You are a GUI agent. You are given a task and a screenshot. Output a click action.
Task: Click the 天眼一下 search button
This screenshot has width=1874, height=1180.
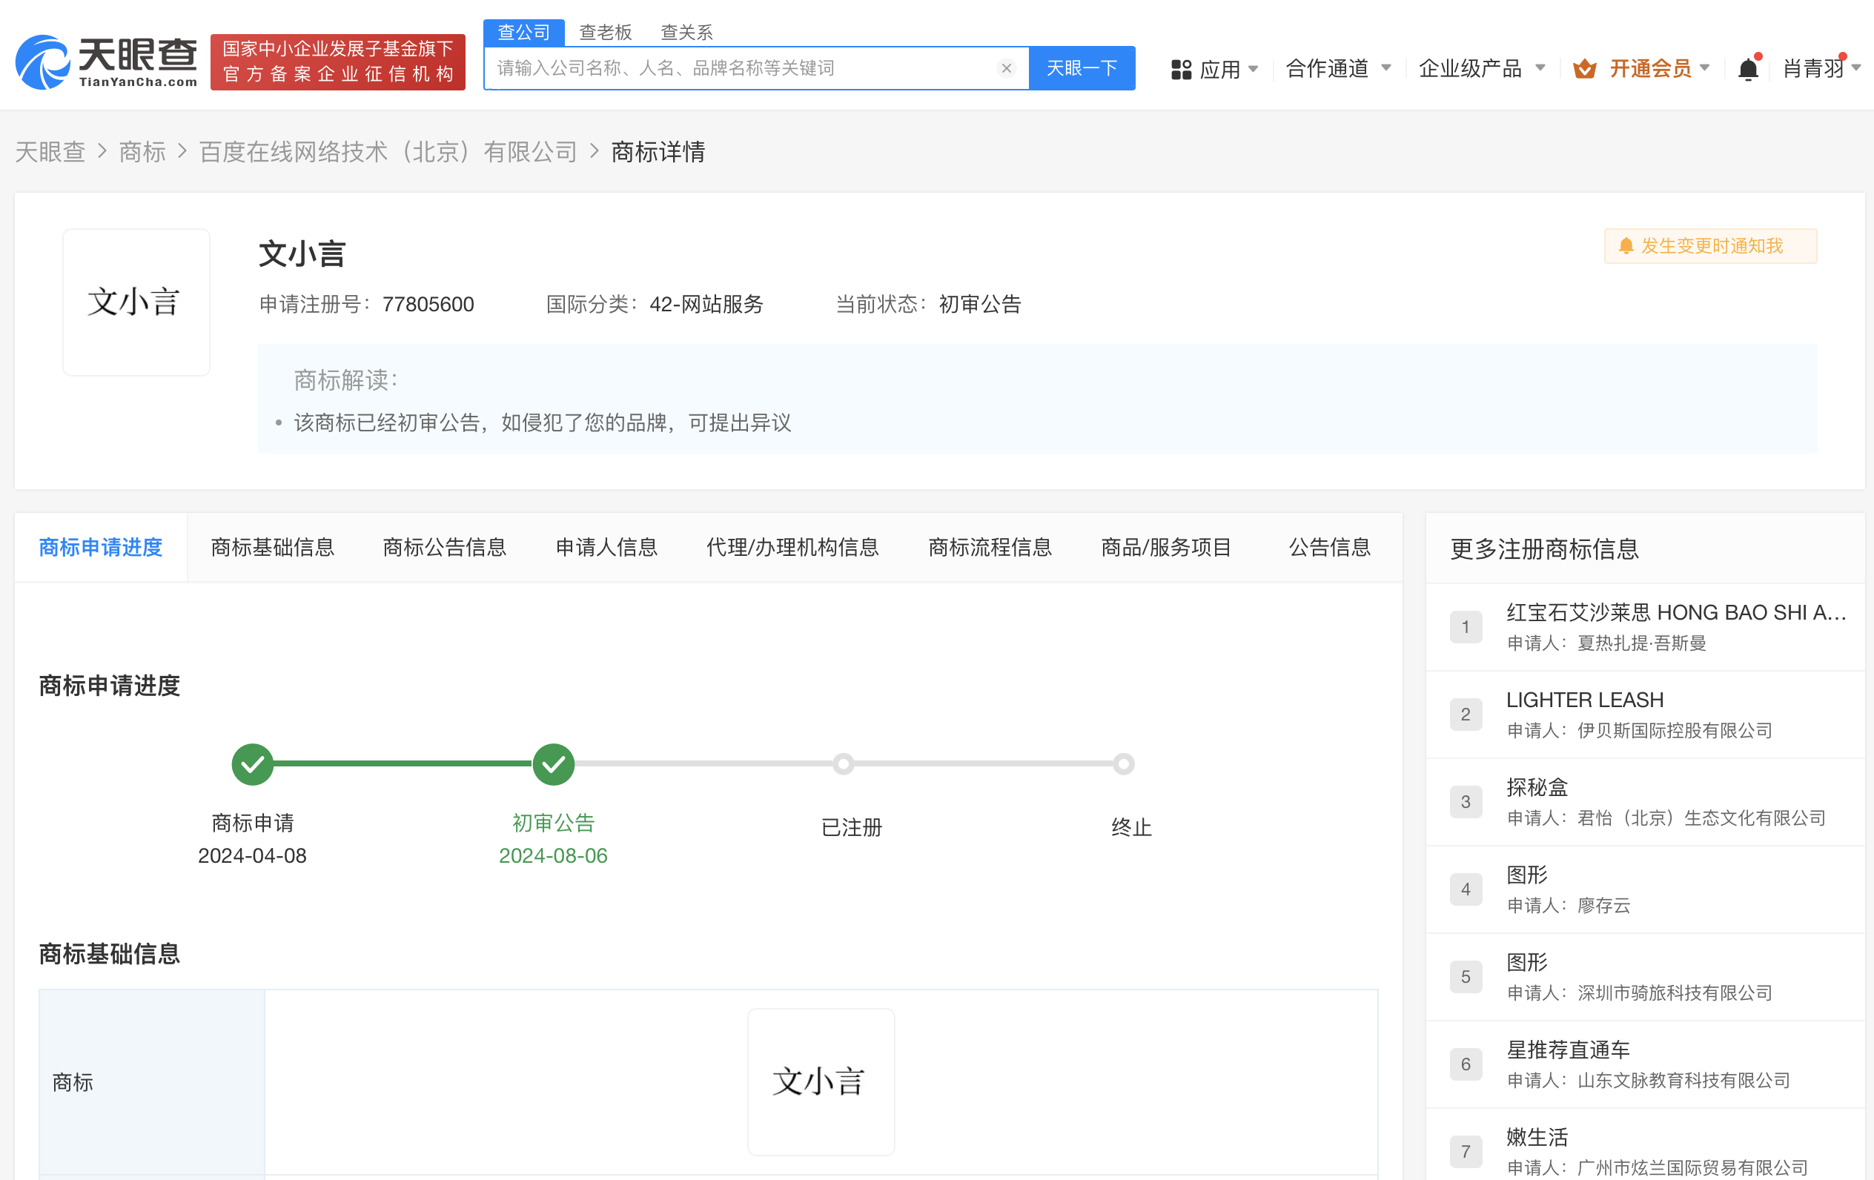pos(1082,67)
